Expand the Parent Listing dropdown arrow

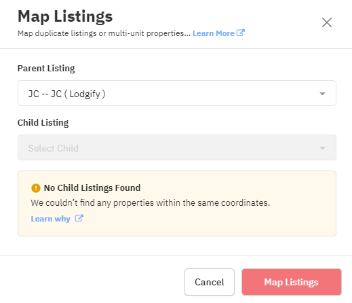point(322,94)
